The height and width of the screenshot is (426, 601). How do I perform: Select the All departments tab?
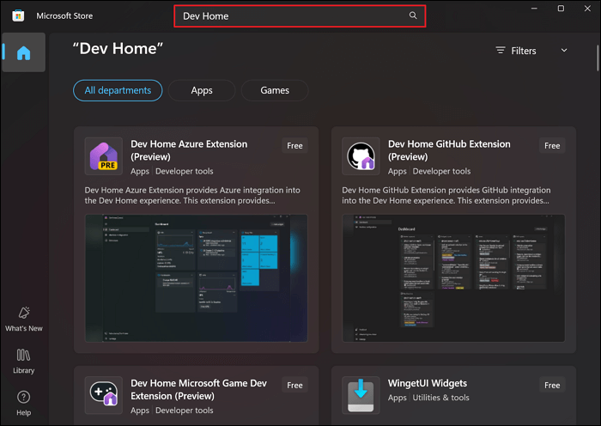tap(118, 90)
